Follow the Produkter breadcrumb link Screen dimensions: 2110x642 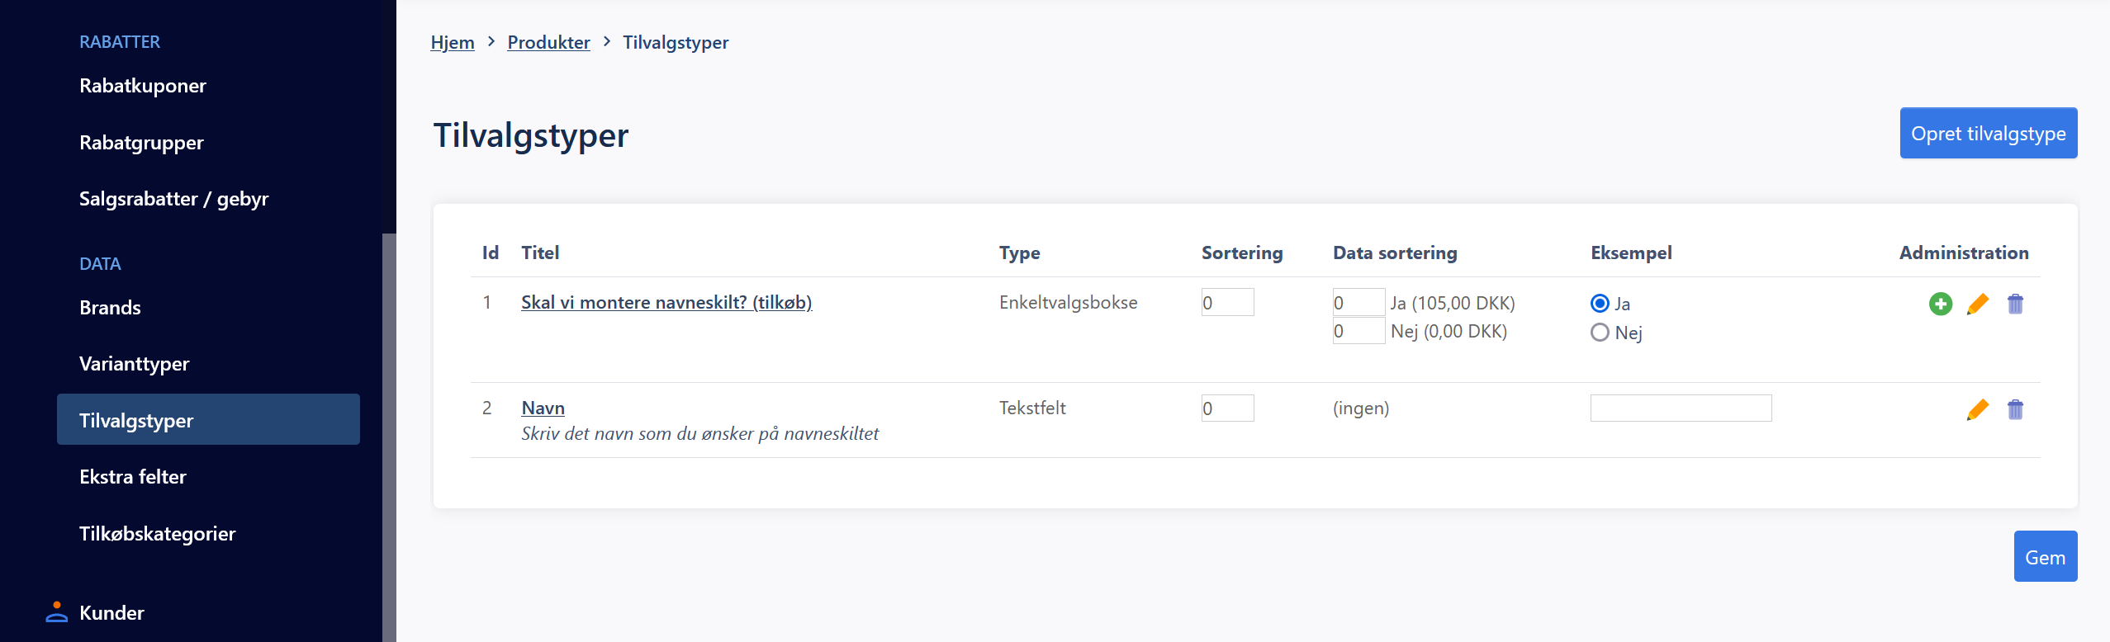pos(548,42)
